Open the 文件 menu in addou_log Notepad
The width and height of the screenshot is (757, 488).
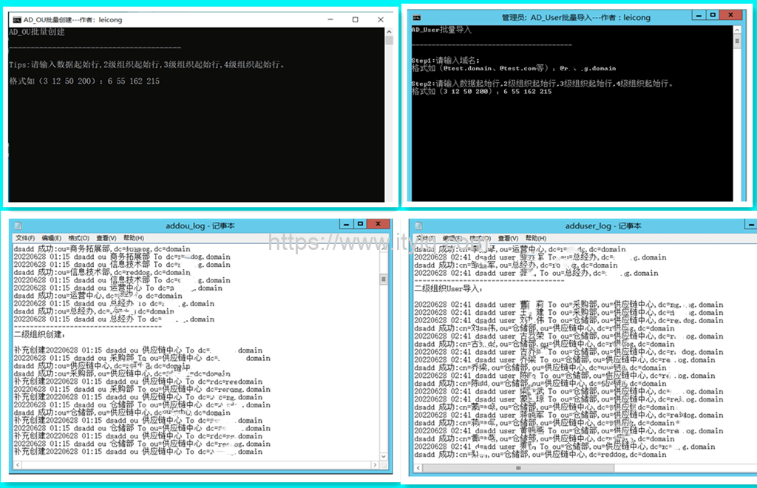tap(25, 238)
